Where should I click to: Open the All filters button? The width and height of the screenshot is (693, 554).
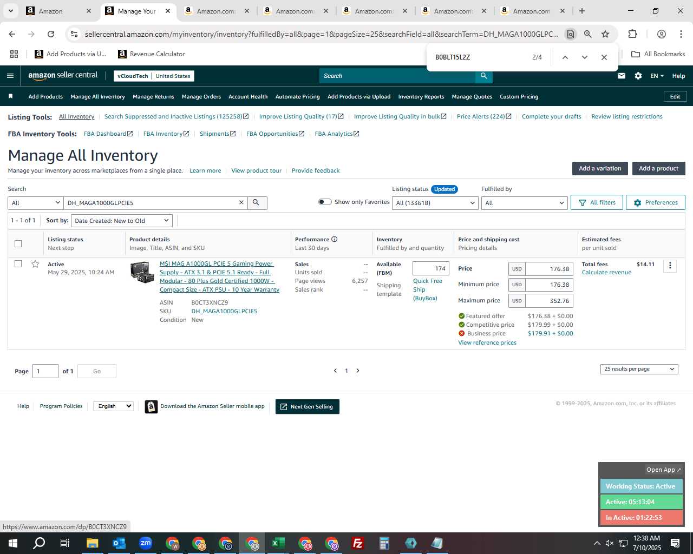pyautogui.click(x=597, y=202)
